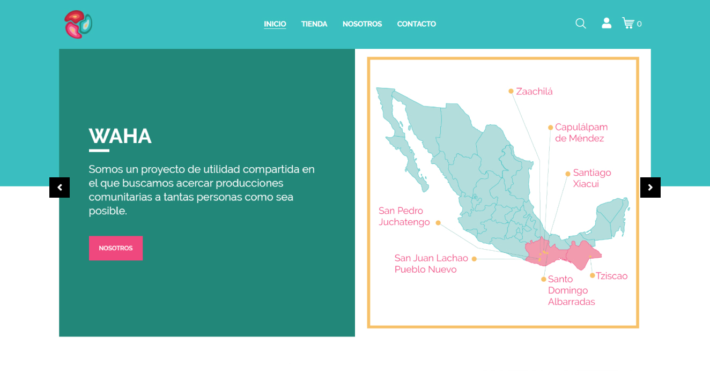The width and height of the screenshot is (710, 375).
Task: Open the user account icon
Action: tap(607, 23)
